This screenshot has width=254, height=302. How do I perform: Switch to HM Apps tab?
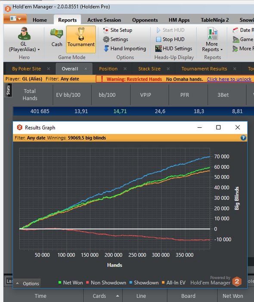tap(179, 20)
